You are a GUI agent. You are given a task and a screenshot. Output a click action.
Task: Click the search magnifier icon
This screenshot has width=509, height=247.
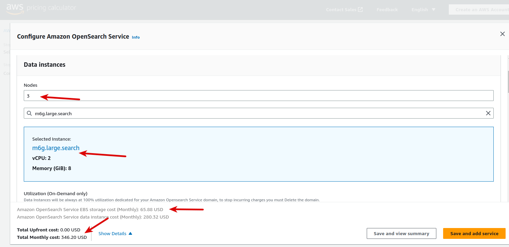tap(29, 113)
